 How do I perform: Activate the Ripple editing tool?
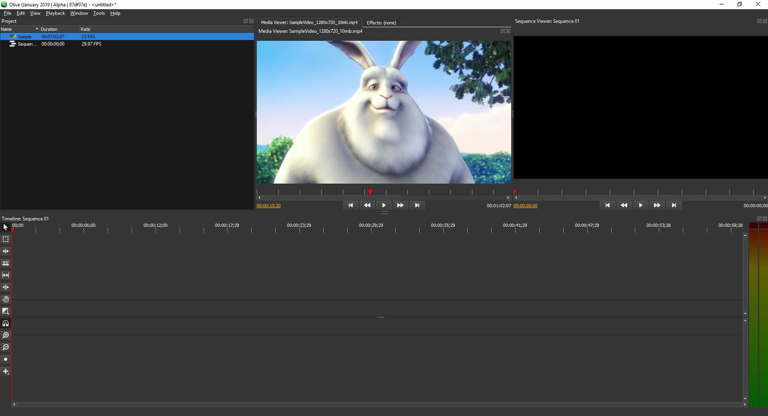pyautogui.click(x=6, y=251)
